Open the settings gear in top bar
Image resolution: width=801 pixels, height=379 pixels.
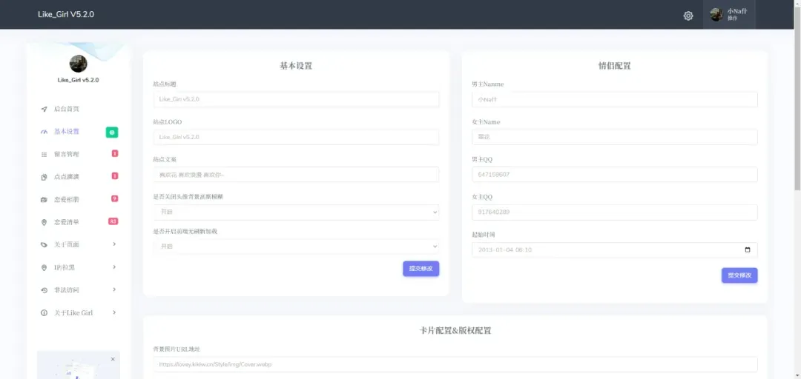[688, 16]
